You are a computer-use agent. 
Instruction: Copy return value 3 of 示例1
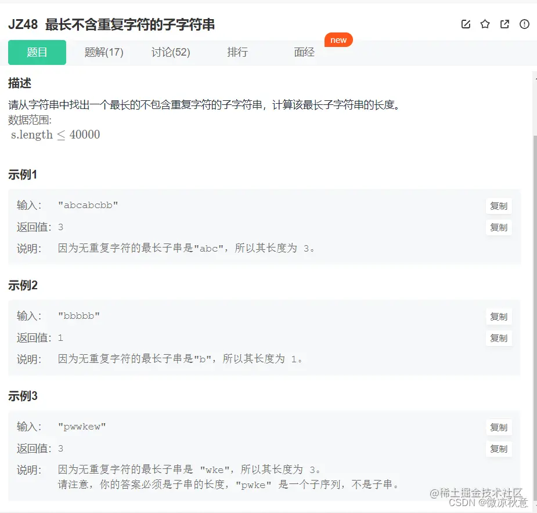coord(498,228)
